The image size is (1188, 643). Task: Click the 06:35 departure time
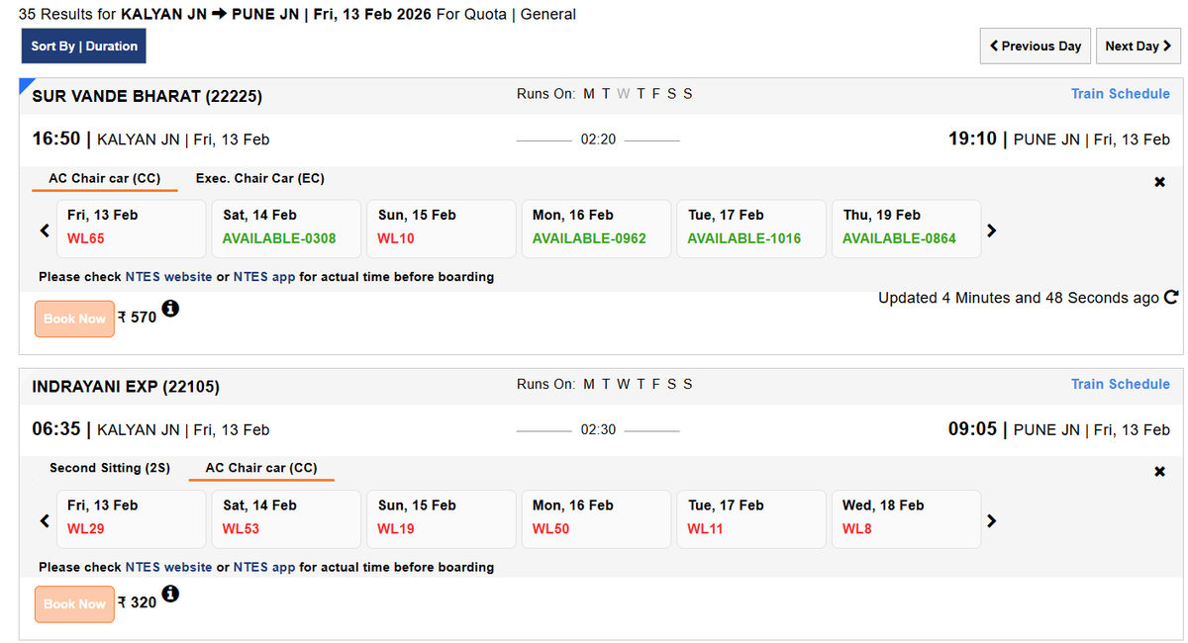[56, 428]
